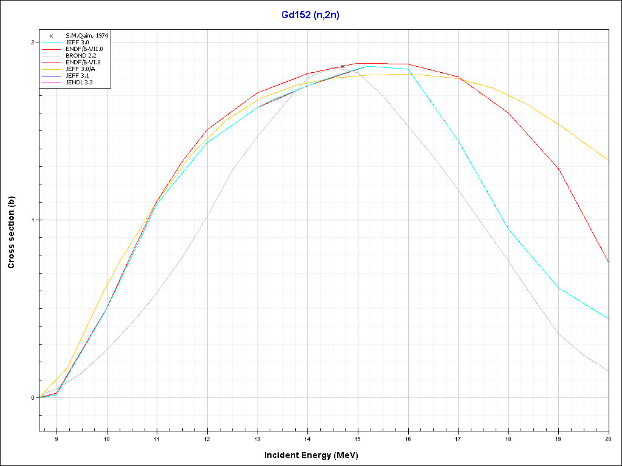622x466 pixels.
Task: Click the orange JEFF 3.0/A legend line
Action: coord(52,69)
